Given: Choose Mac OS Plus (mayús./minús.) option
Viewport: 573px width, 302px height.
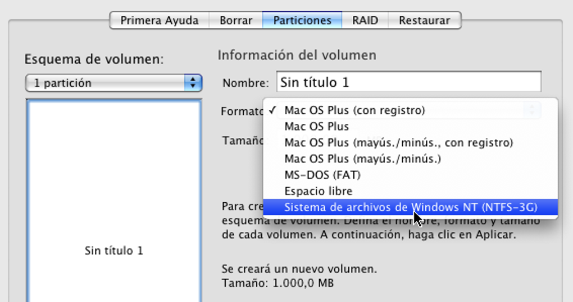Looking at the screenshot, I should pos(411,159).
